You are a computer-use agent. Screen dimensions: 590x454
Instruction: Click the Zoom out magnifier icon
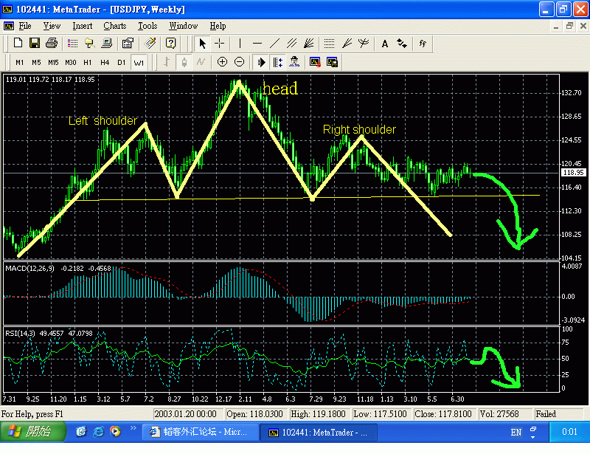pyautogui.click(x=240, y=62)
